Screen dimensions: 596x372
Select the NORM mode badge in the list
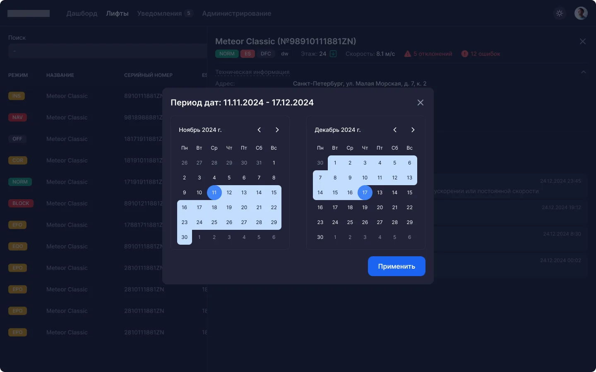pos(20,182)
